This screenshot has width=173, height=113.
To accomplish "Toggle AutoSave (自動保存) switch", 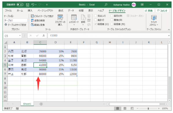I will coord(20,5).
